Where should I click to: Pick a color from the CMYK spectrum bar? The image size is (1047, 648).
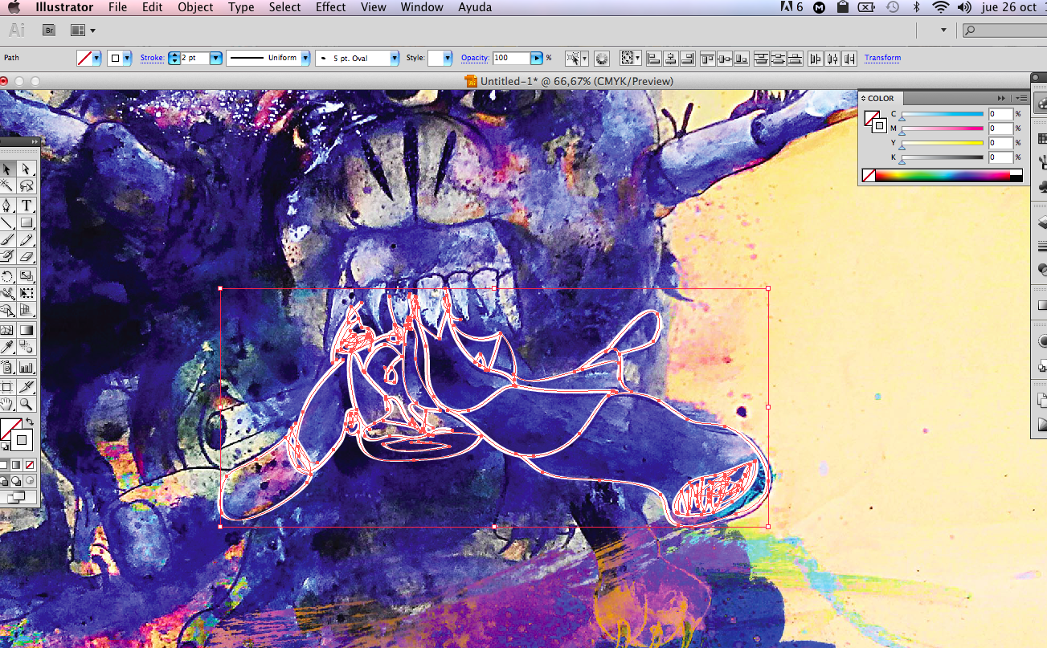coord(942,175)
